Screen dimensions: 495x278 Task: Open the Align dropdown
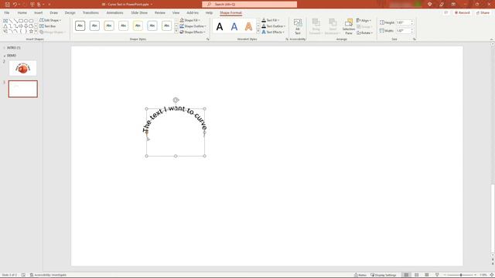pos(364,21)
